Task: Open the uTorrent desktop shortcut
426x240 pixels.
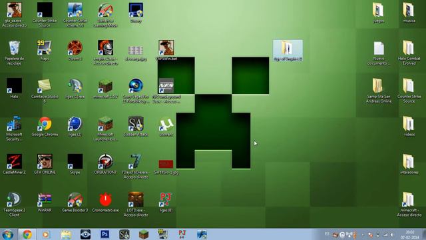Action: coord(166,127)
